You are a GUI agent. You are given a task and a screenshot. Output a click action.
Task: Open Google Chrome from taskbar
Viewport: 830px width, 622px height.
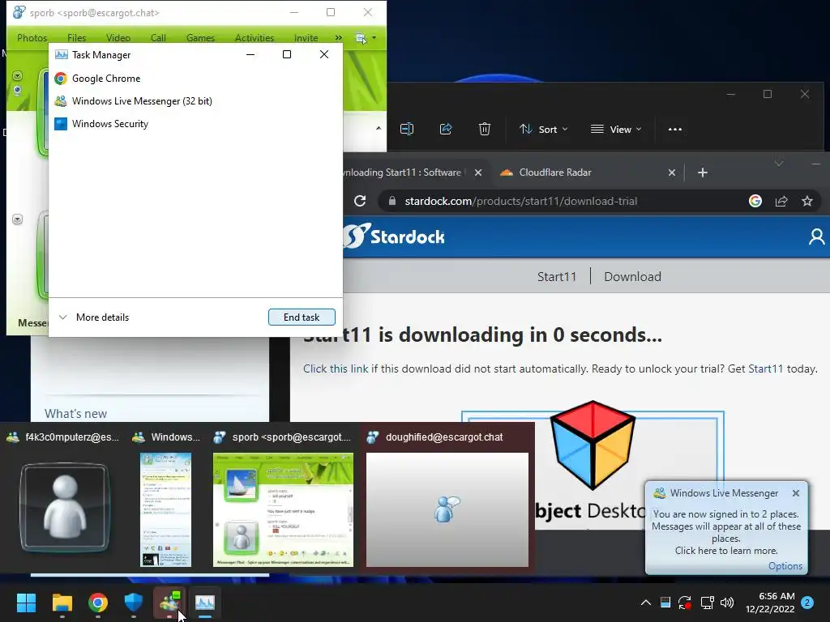click(98, 603)
